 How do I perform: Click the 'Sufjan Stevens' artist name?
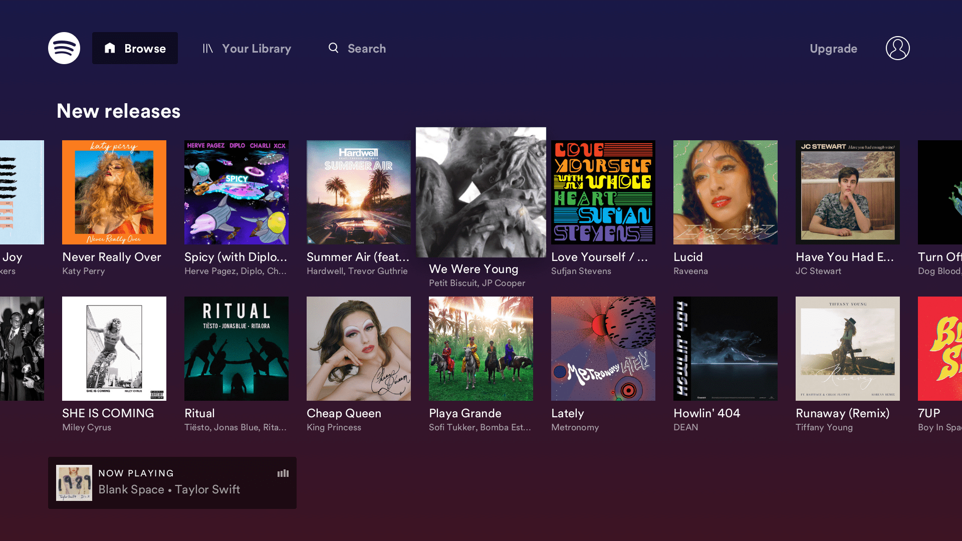point(581,271)
